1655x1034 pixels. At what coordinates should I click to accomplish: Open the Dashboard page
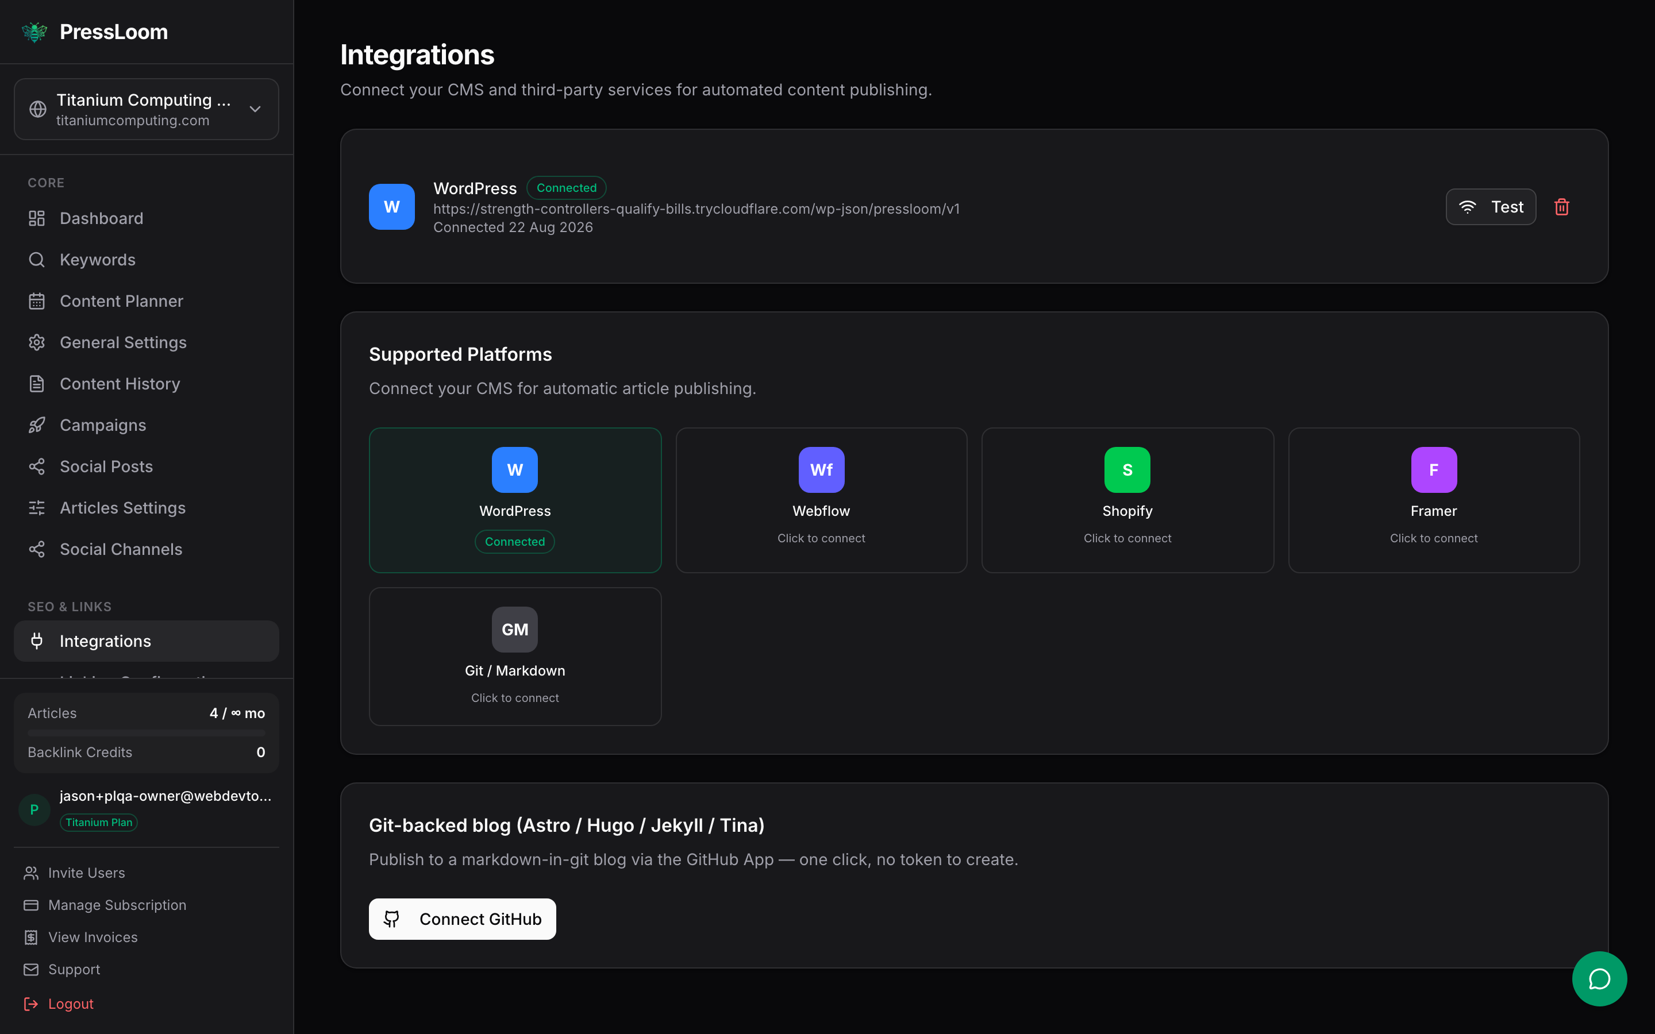pos(147,218)
